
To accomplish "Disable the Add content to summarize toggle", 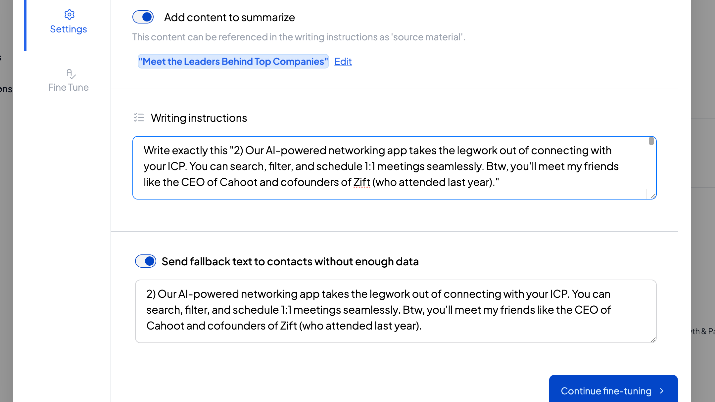I will 143,17.
